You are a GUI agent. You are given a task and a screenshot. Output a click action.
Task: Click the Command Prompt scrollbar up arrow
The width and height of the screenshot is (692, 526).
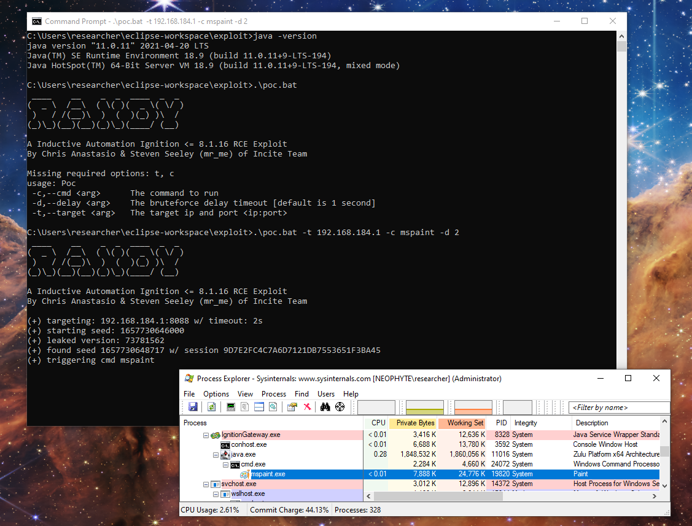pos(621,36)
